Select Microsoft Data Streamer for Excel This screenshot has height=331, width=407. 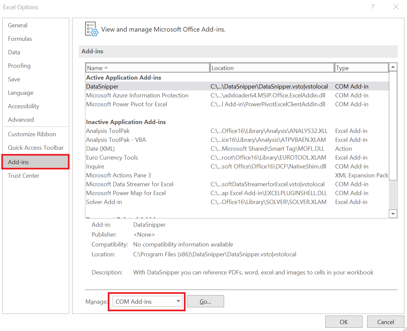point(237,184)
